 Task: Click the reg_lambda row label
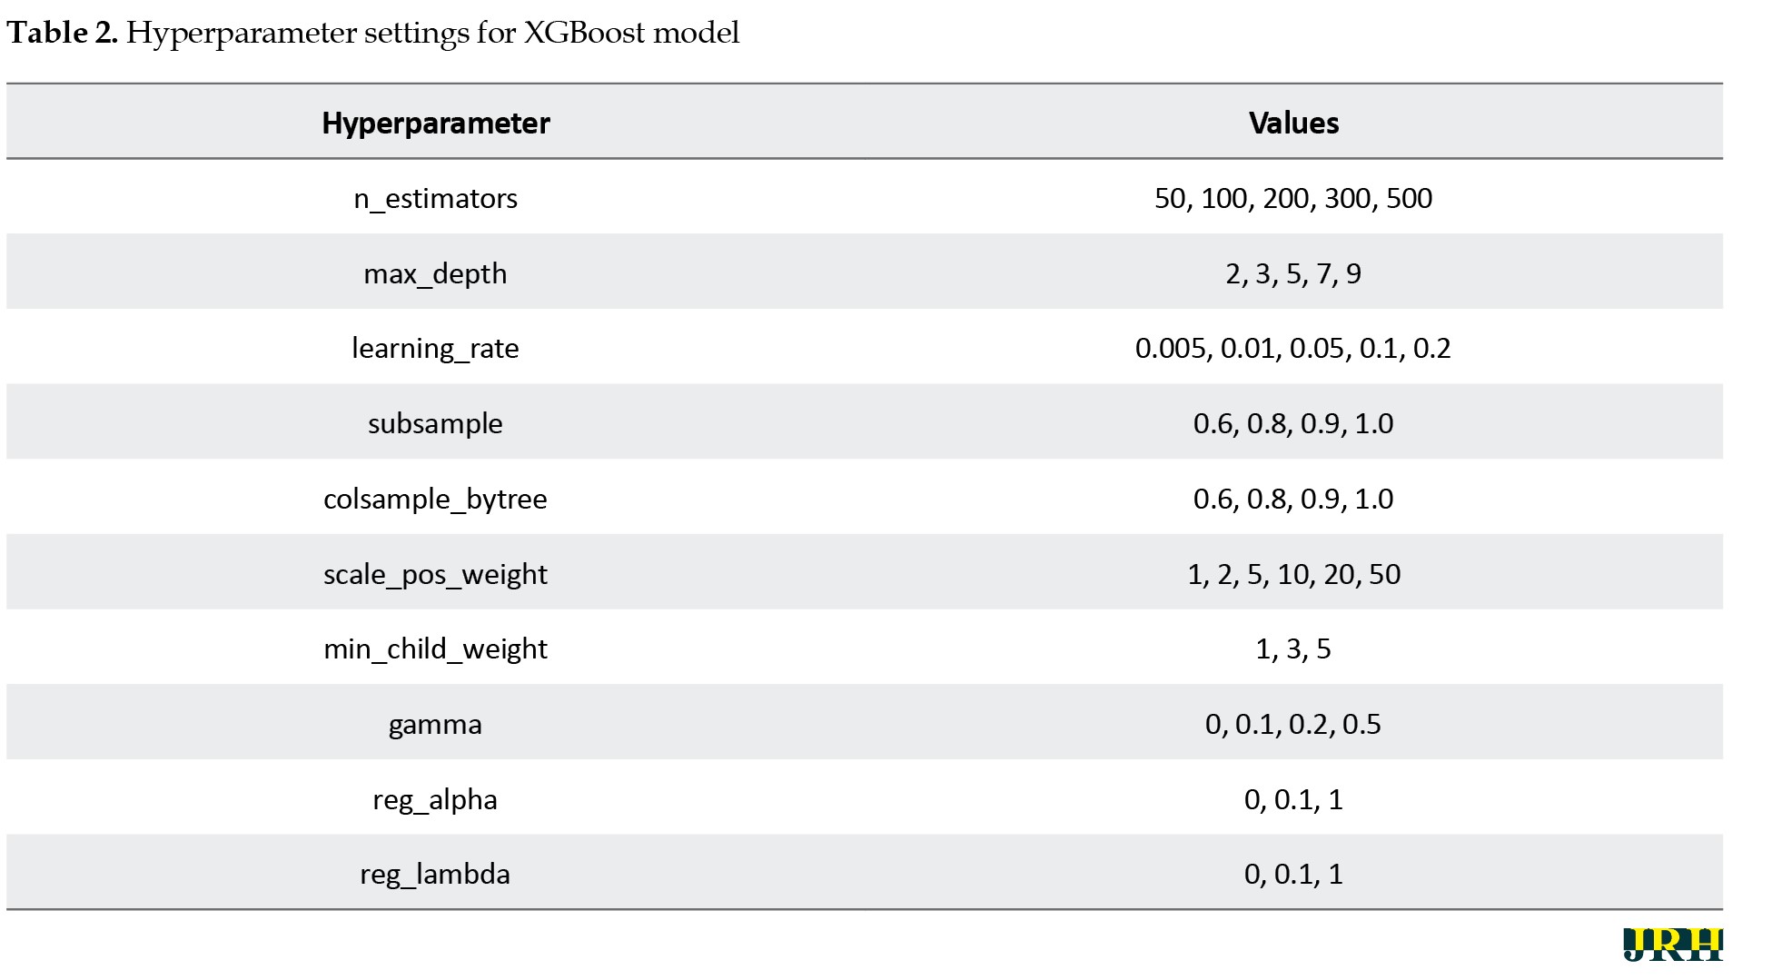[435, 874]
